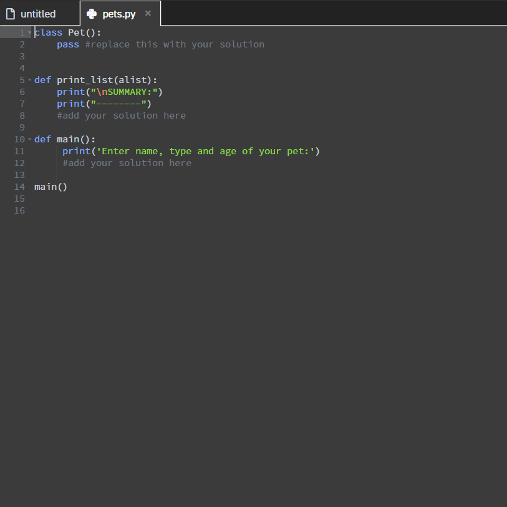This screenshot has height=507, width=507.
Task: Collapse the main function definition
Action: [29, 139]
